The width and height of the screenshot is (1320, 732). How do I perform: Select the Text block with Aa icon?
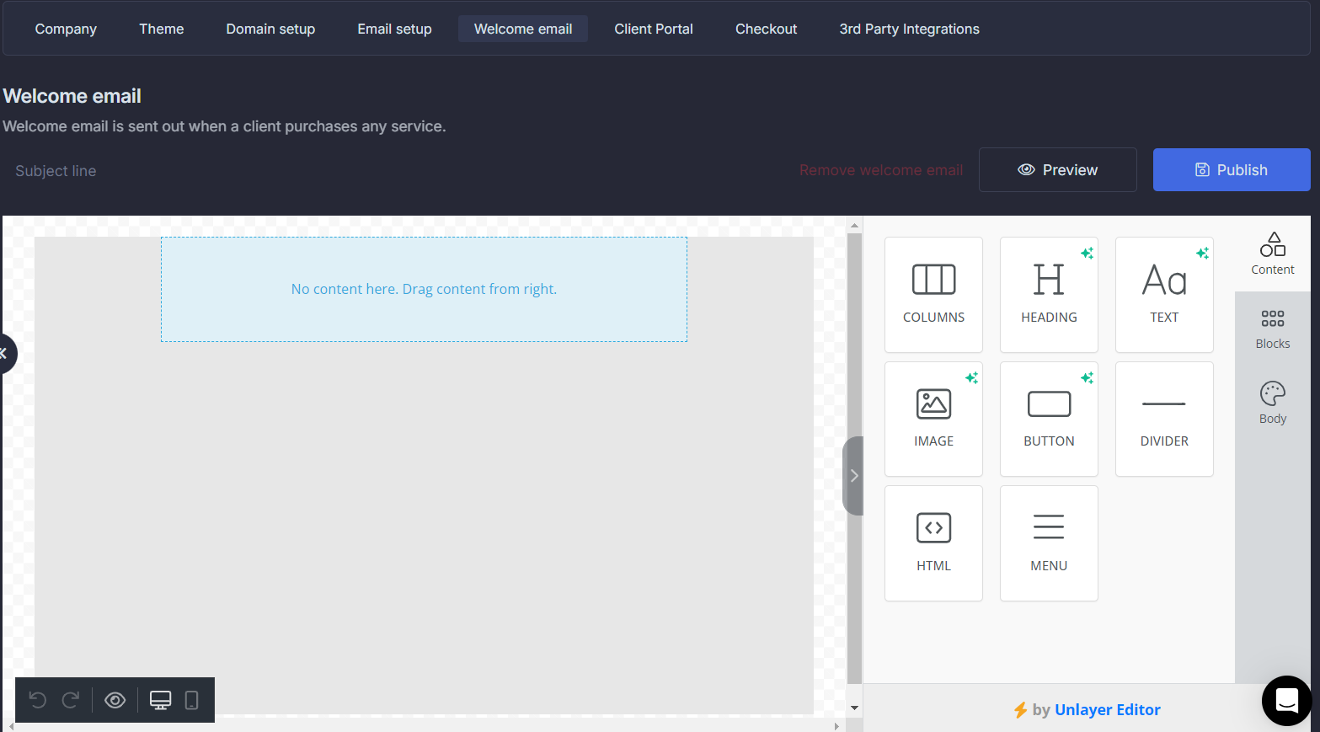(x=1164, y=295)
